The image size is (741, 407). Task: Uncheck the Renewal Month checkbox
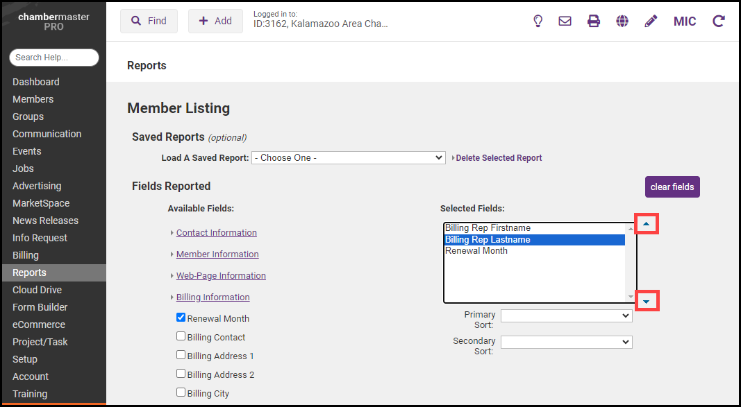(181, 318)
